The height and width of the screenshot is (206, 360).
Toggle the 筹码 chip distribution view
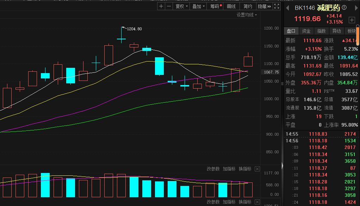pyautogui.click(x=216, y=6)
